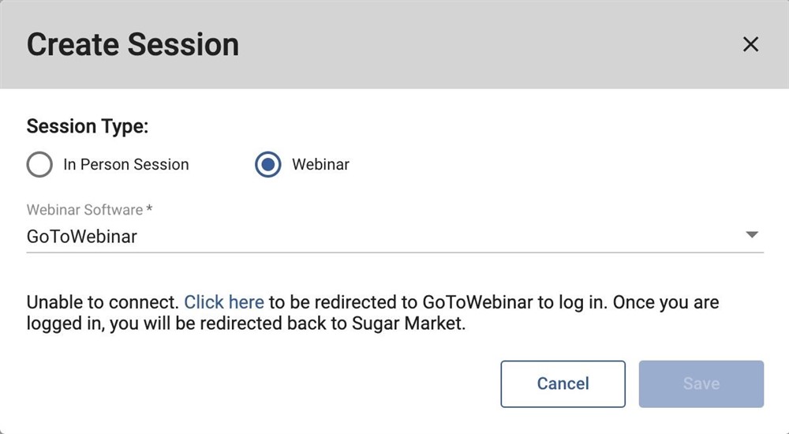Click the Webinar Software field label
789x434 pixels.
84,210
